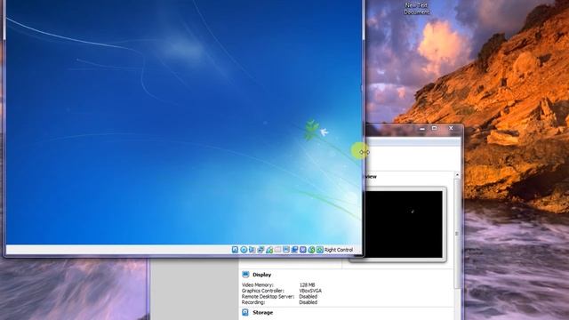Open the Display settings header link
This screenshot has height=320, width=569.
coord(261,275)
